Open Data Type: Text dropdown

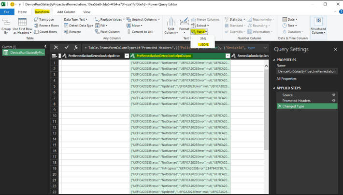(x=76, y=19)
